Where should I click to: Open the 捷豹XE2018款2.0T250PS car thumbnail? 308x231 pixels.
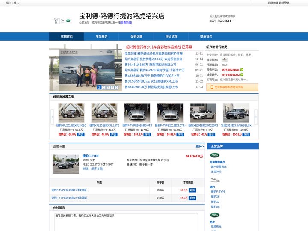203,113
